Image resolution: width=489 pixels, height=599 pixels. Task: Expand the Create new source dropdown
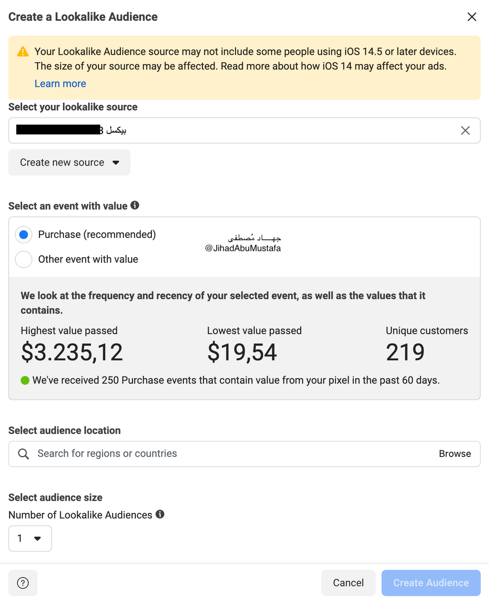coord(70,162)
